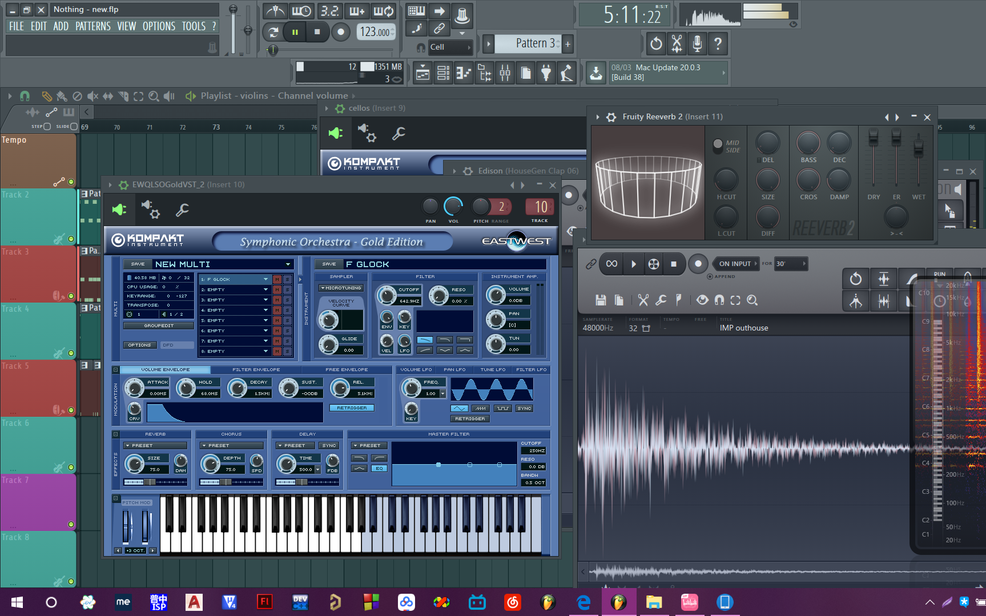Click the download news arrow icon
The height and width of the screenshot is (616, 986).
tap(595, 73)
